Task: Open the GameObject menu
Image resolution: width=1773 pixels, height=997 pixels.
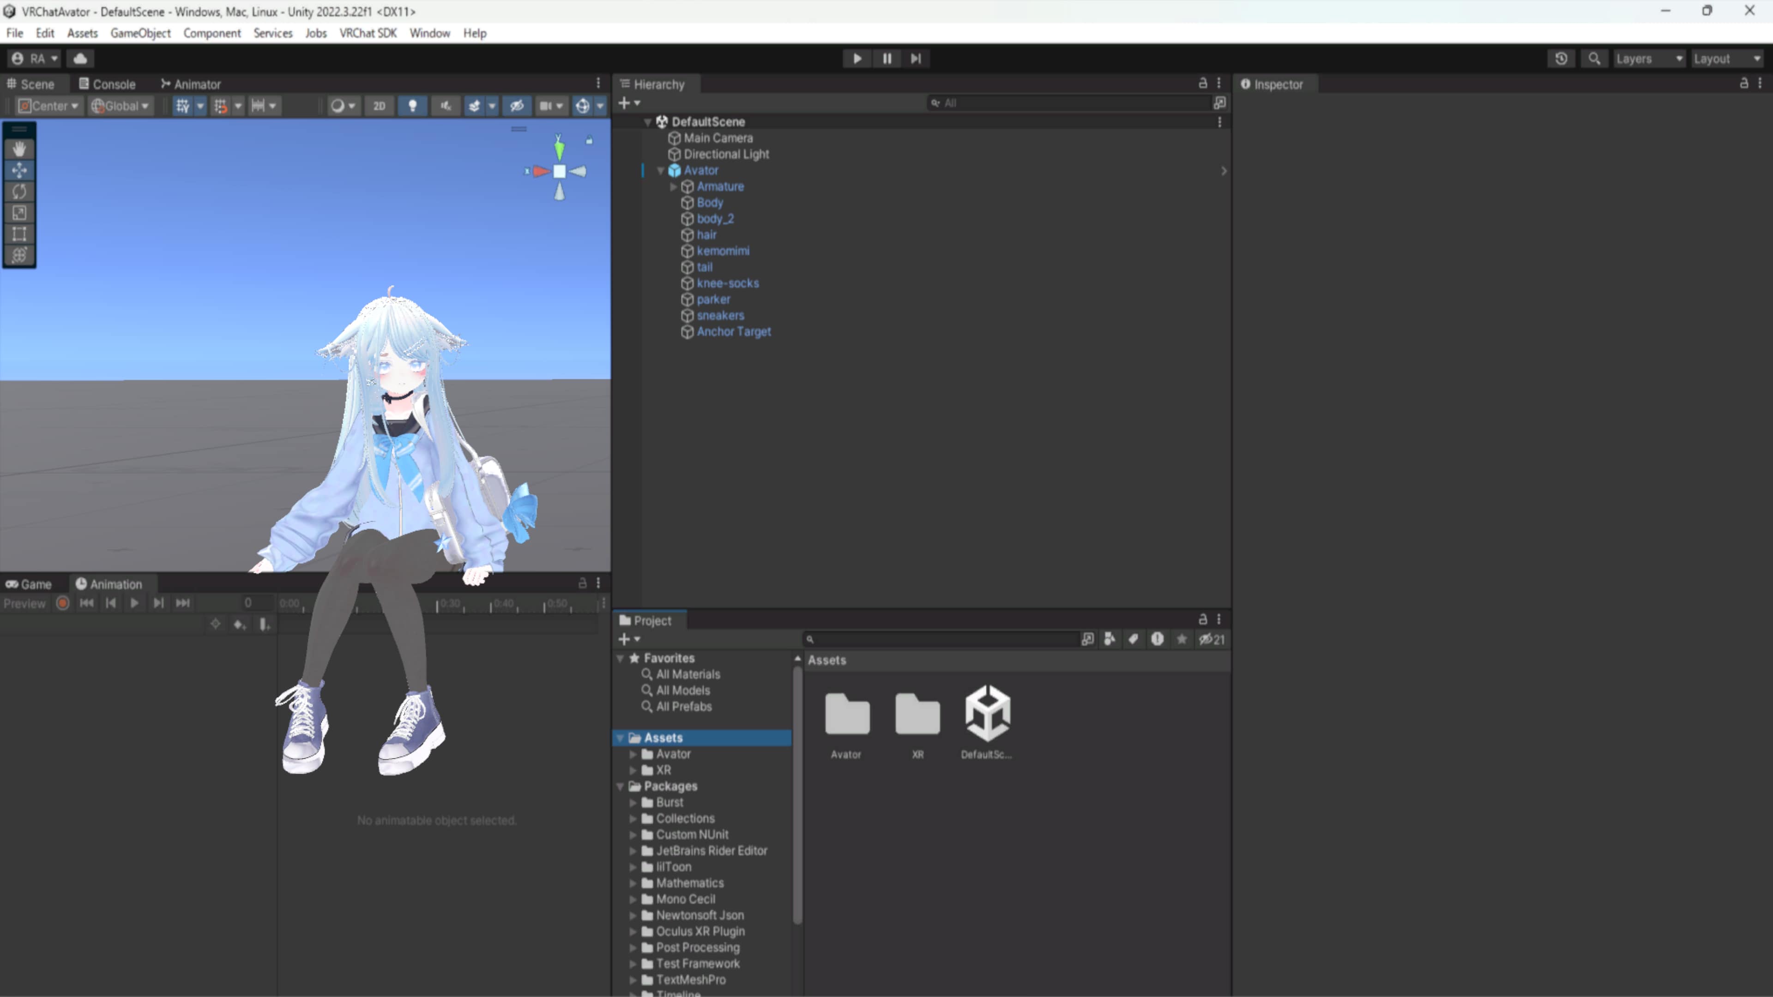Action: pyautogui.click(x=140, y=33)
